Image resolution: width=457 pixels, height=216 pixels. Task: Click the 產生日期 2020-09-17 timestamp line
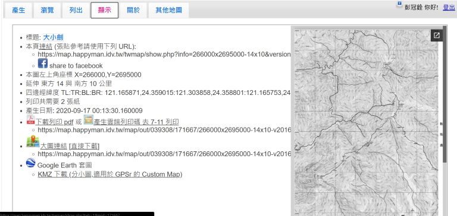point(84,111)
